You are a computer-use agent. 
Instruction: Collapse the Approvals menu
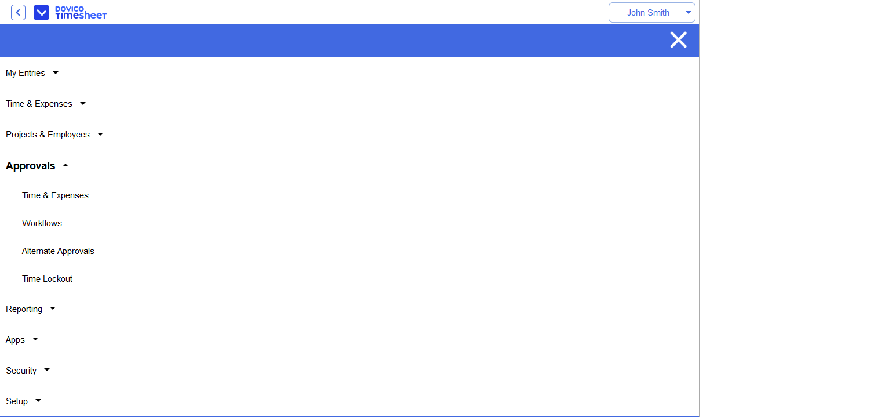click(31, 166)
